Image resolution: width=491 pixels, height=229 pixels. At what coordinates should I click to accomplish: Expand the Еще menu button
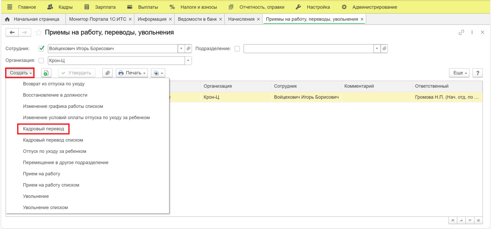(x=460, y=73)
